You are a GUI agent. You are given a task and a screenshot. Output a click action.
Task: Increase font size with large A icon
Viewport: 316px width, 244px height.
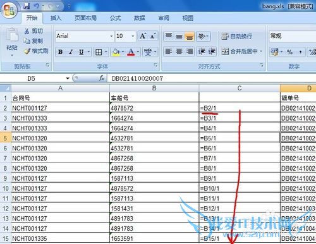(x=143, y=36)
